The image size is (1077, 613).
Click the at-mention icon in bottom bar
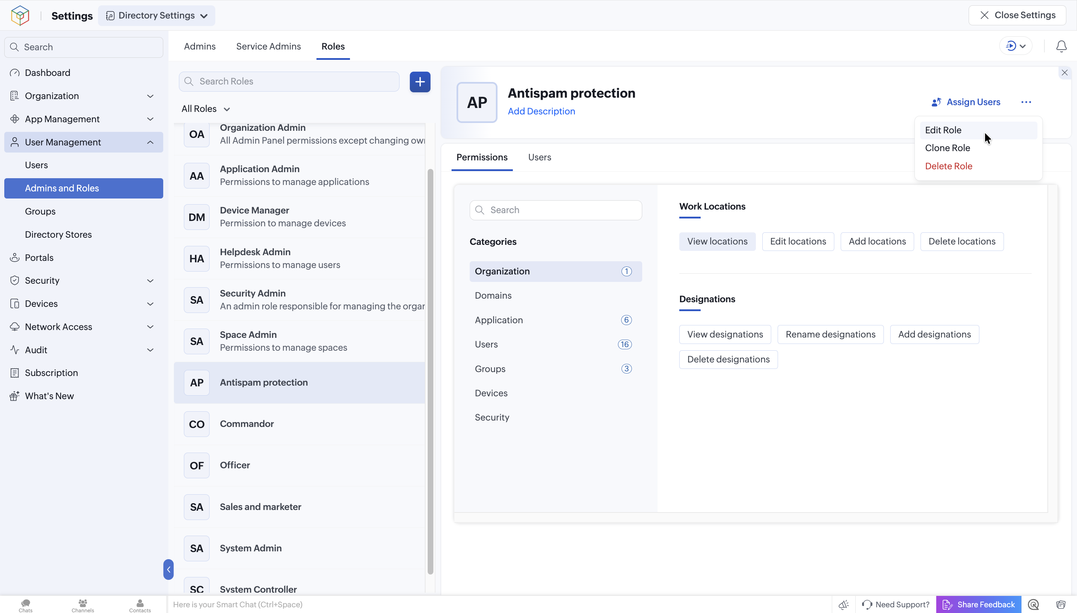coord(1033,604)
